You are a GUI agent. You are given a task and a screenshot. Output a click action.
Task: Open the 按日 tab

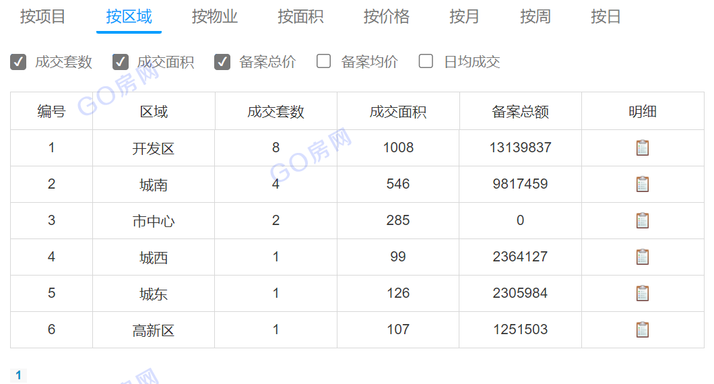pyautogui.click(x=606, y=17)
